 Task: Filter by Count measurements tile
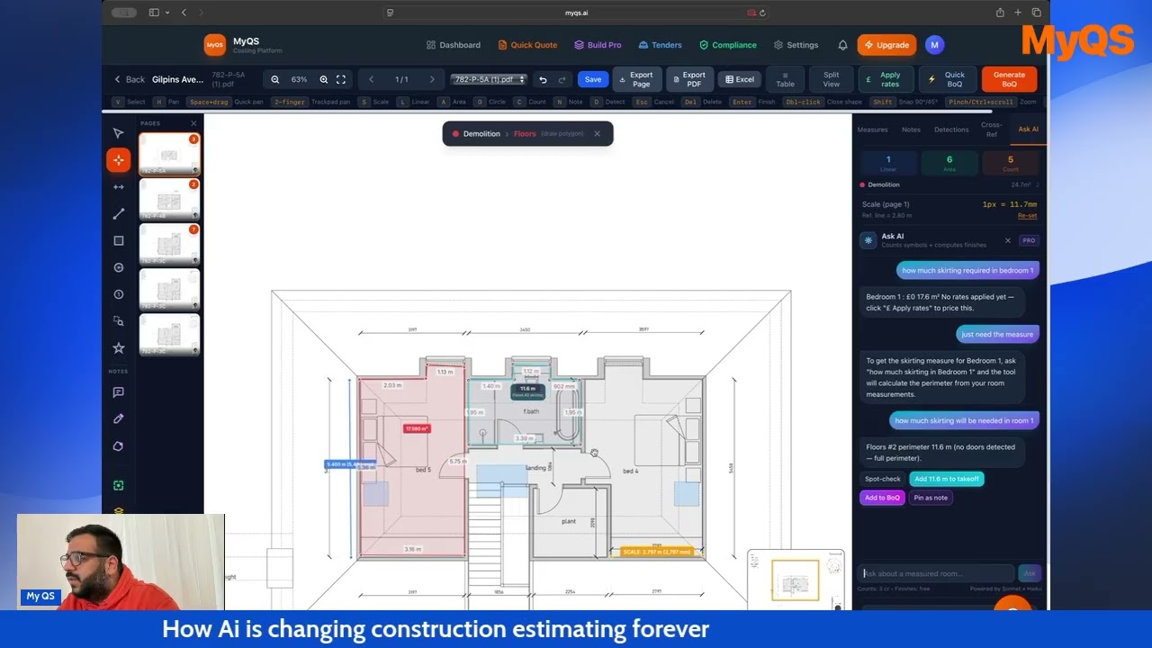[1010, 163]
